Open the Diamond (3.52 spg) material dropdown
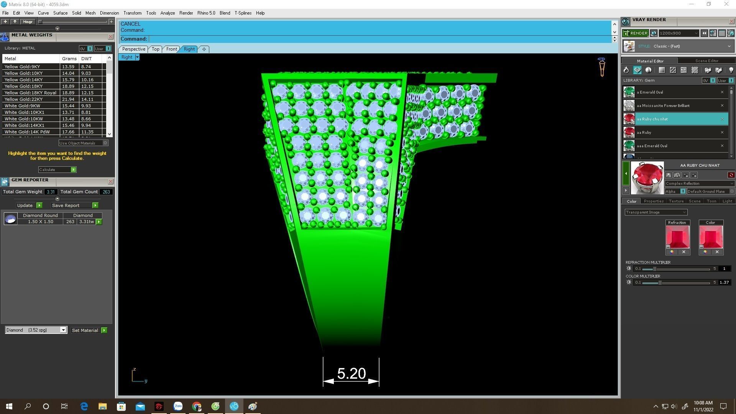This screenshot has height=414, width=736. tap(63, 330)
